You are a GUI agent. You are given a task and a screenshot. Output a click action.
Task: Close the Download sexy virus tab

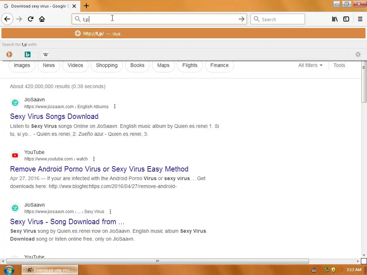click(x=74, y=6)
